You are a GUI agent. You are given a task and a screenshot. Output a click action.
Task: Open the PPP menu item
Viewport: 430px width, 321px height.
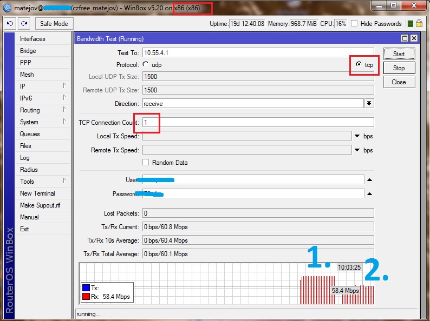(x=43, y=62)
